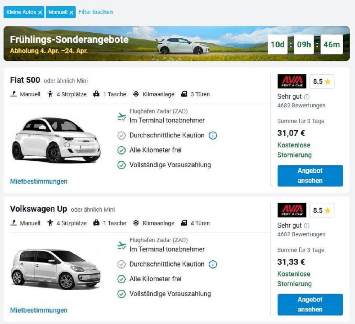This screenshot has height=324, width=355.
Task: Click Volkswagen Up doors icon
Action: tap(184, 223)
